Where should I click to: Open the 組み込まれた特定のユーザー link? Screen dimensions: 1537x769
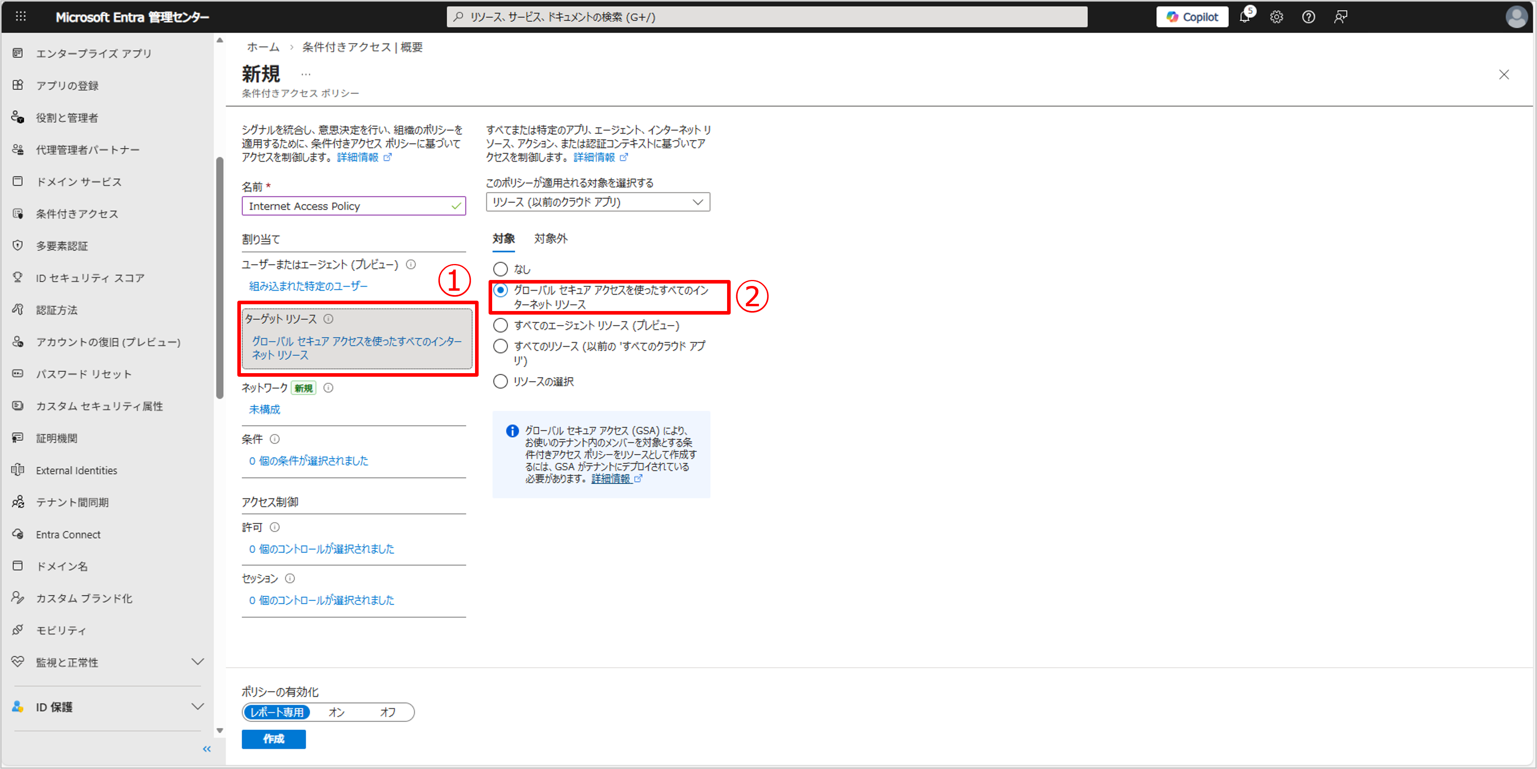[308, 286]
